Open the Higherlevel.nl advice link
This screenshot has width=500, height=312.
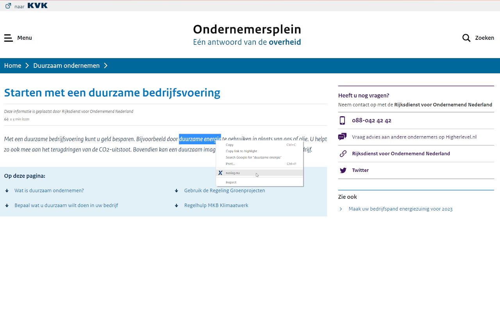414,137
